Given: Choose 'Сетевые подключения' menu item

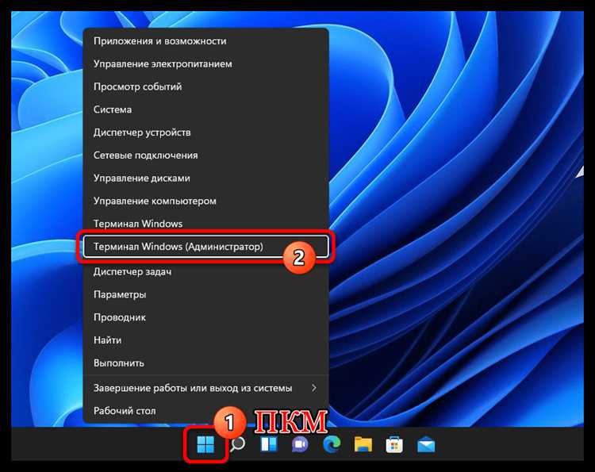Looking at the screenshot, I should click(205, 155).
